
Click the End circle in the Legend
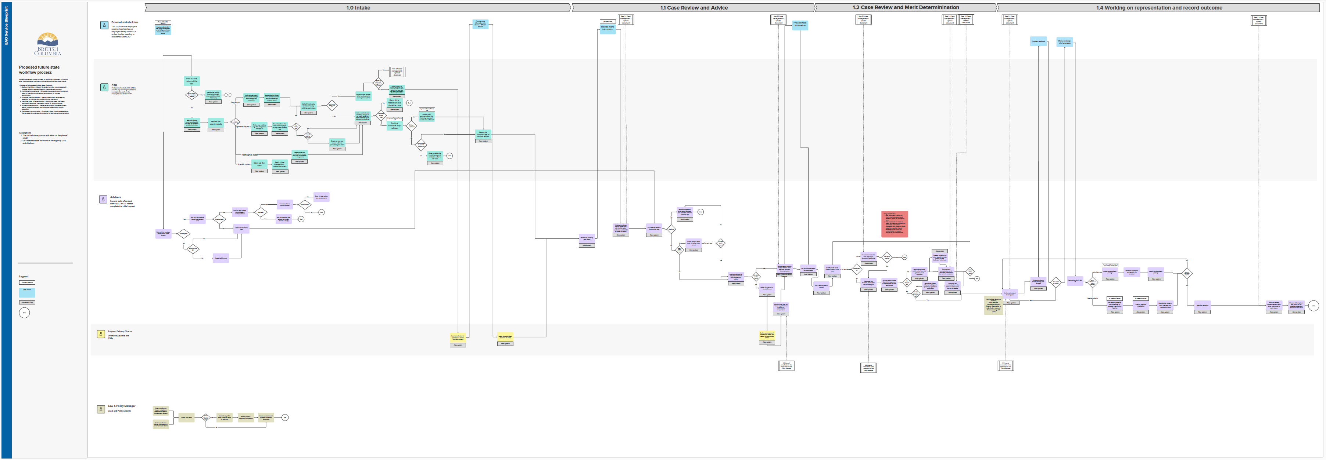(x=24, y=313)
